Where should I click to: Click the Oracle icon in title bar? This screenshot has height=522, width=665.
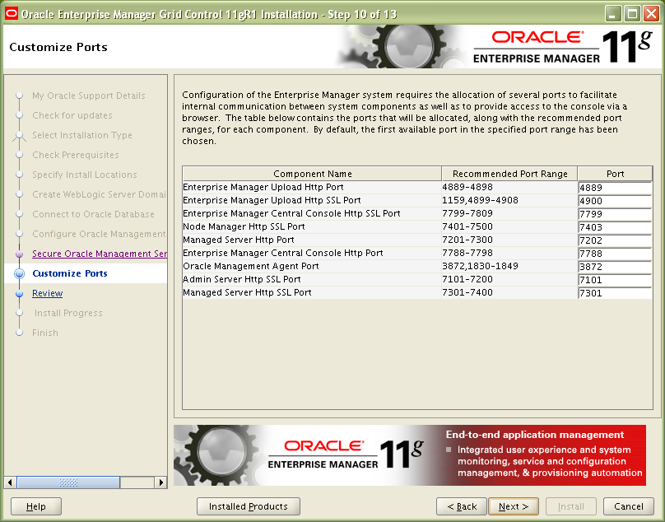pos(11,14)
